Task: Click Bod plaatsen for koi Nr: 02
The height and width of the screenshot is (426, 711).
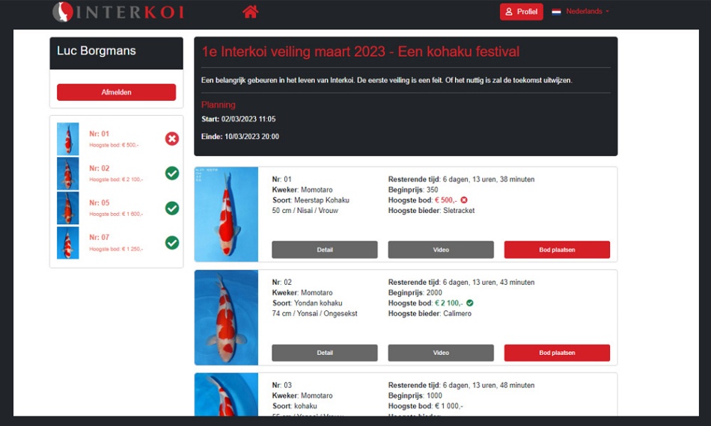Action: [557, 353]
